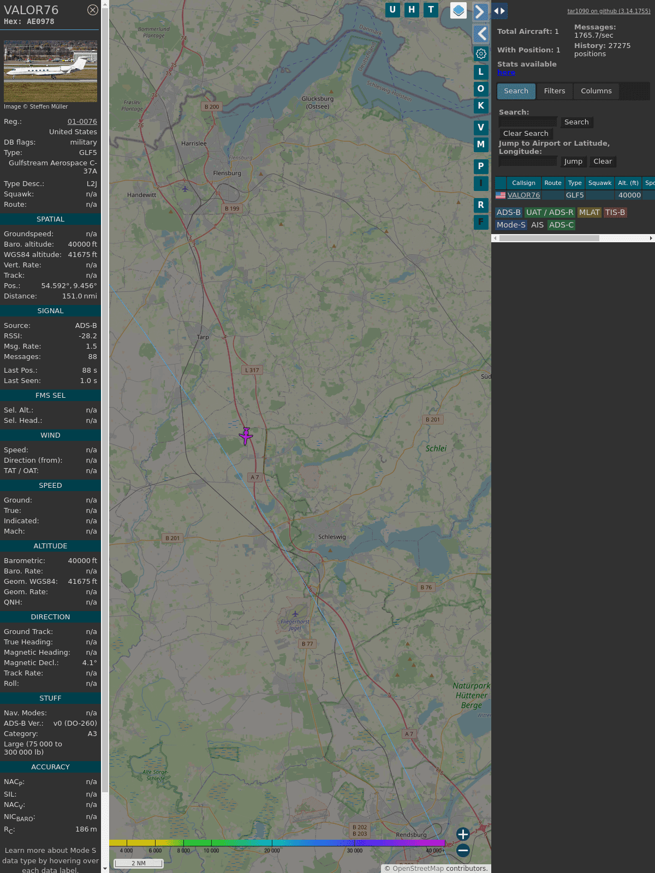This screenshot has width=655, height=873.
Task: Sort table by Callsign column
Action: click(523, 183)
